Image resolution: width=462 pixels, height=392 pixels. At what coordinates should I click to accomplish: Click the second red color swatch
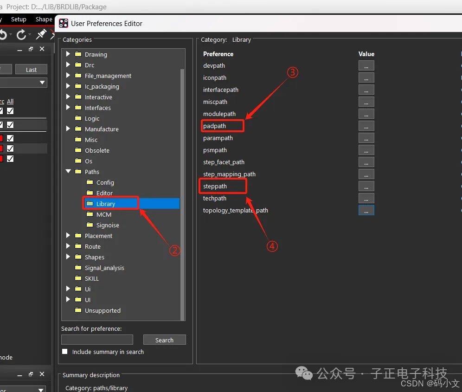pyautogui.click(x=1, y=148)
